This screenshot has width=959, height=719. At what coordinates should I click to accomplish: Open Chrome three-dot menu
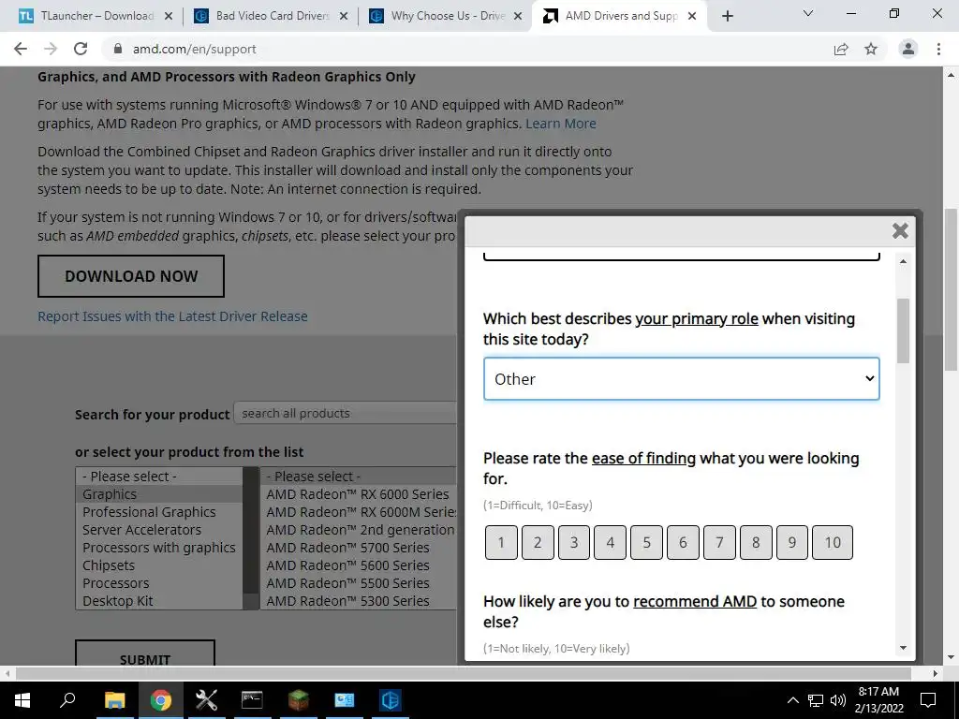coord(938,49)
